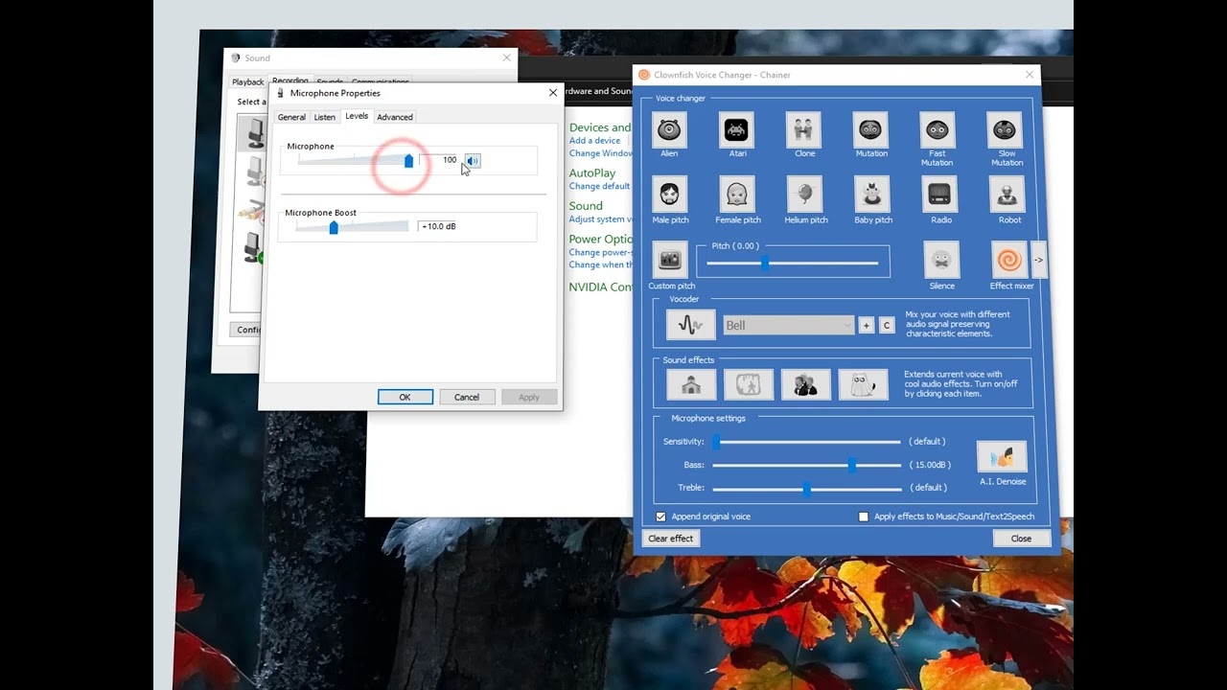1227x690 pixels.
Task: Pick the Slow Mutation voice effect
Action: pos(1005,129)
